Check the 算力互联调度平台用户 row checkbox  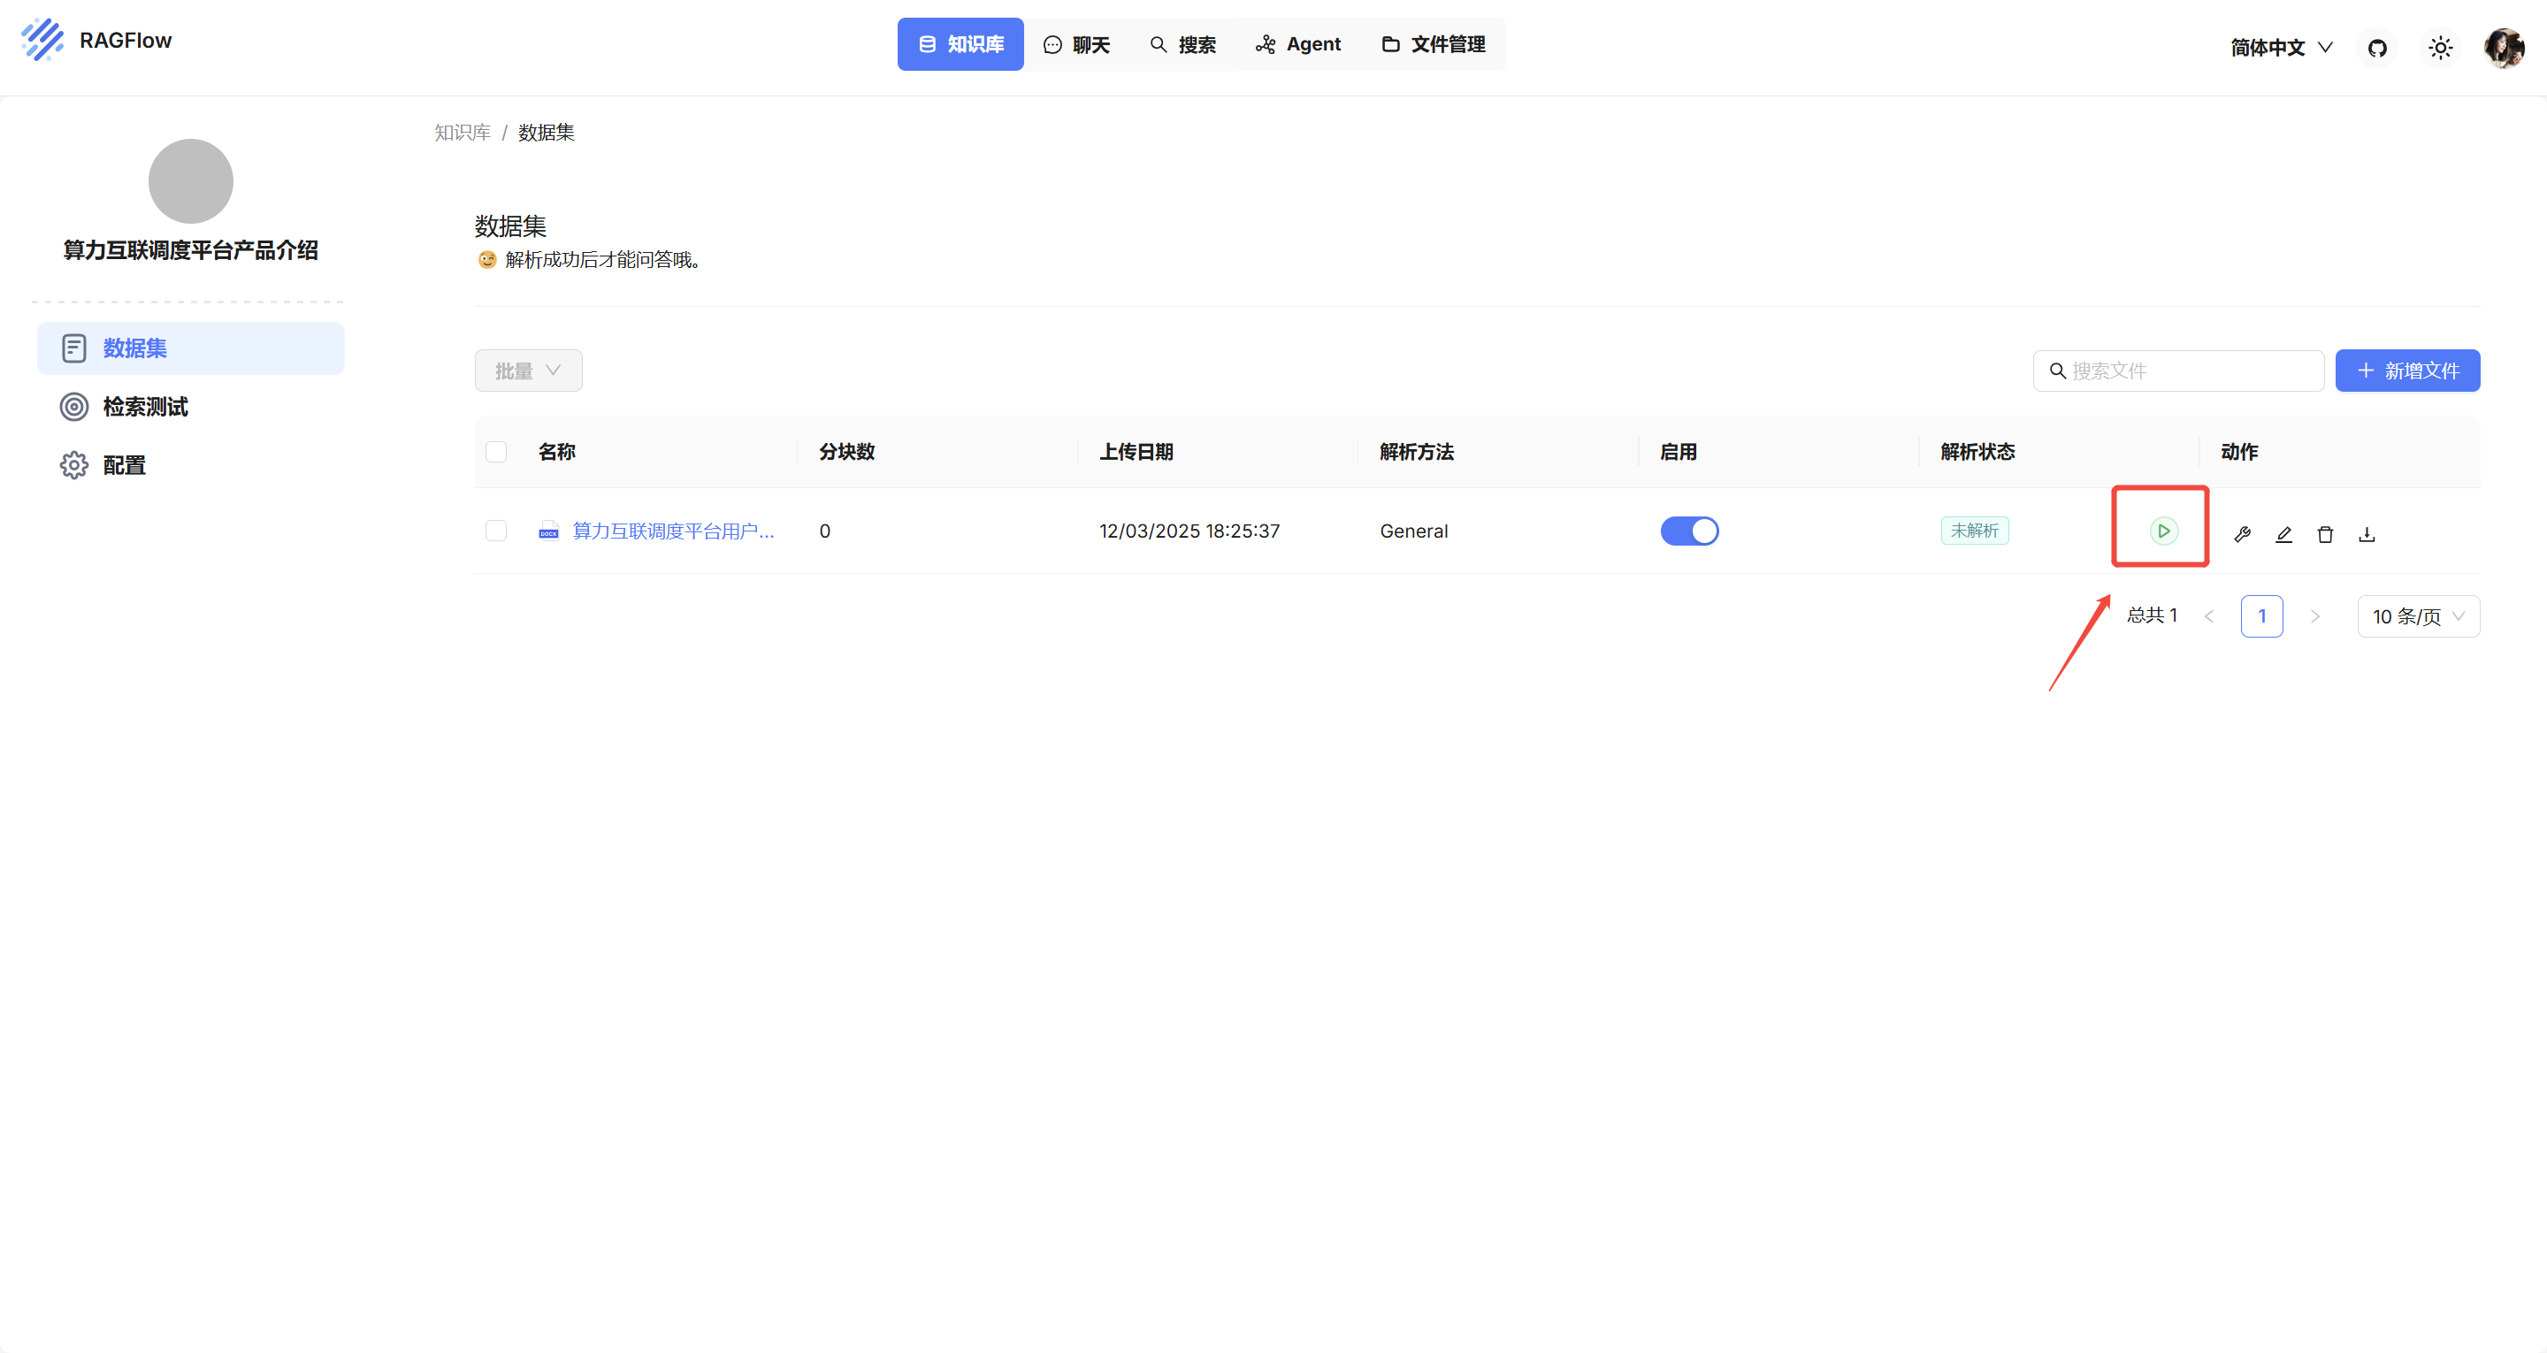coord(496,531)
